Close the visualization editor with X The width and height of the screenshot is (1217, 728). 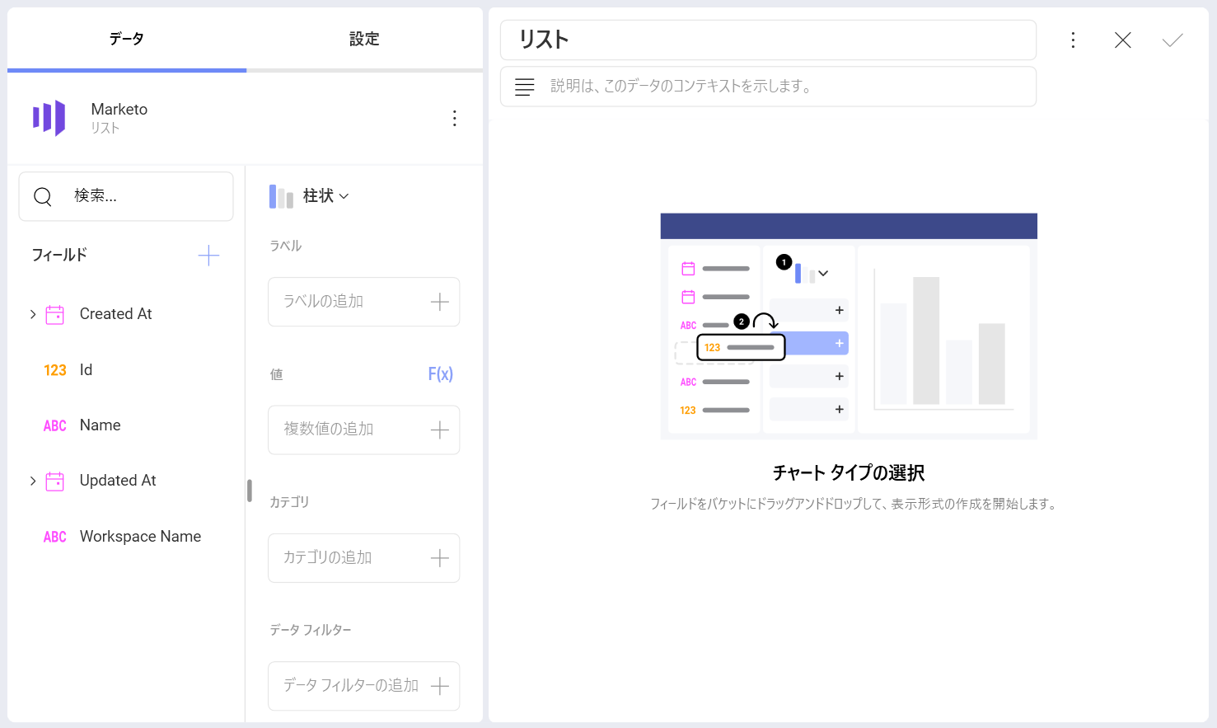click(x=1122, y=40)
